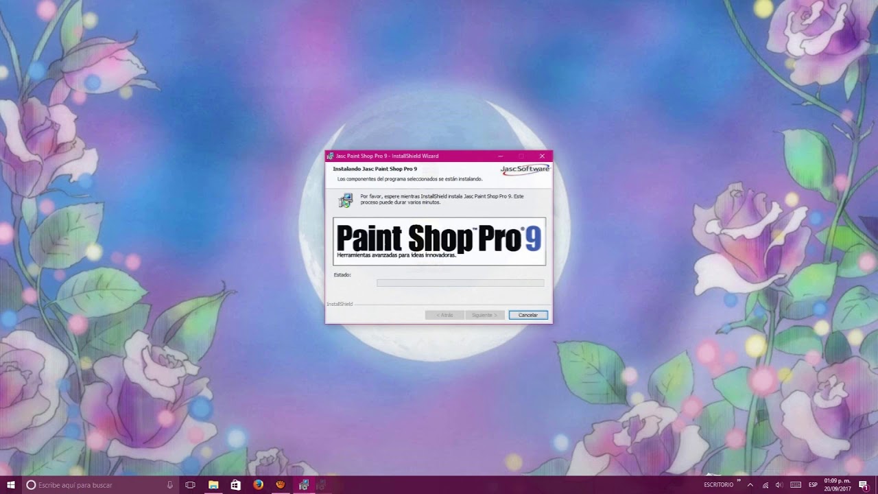Show hidden system tray icons
The height and width of the screenshot is (494, 878).
[750, 485]
